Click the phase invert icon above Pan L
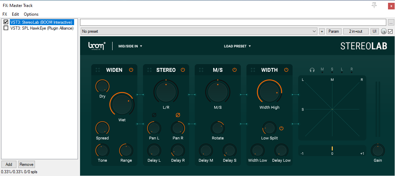This screenshot has height=176, width=395. click(154, 115)
